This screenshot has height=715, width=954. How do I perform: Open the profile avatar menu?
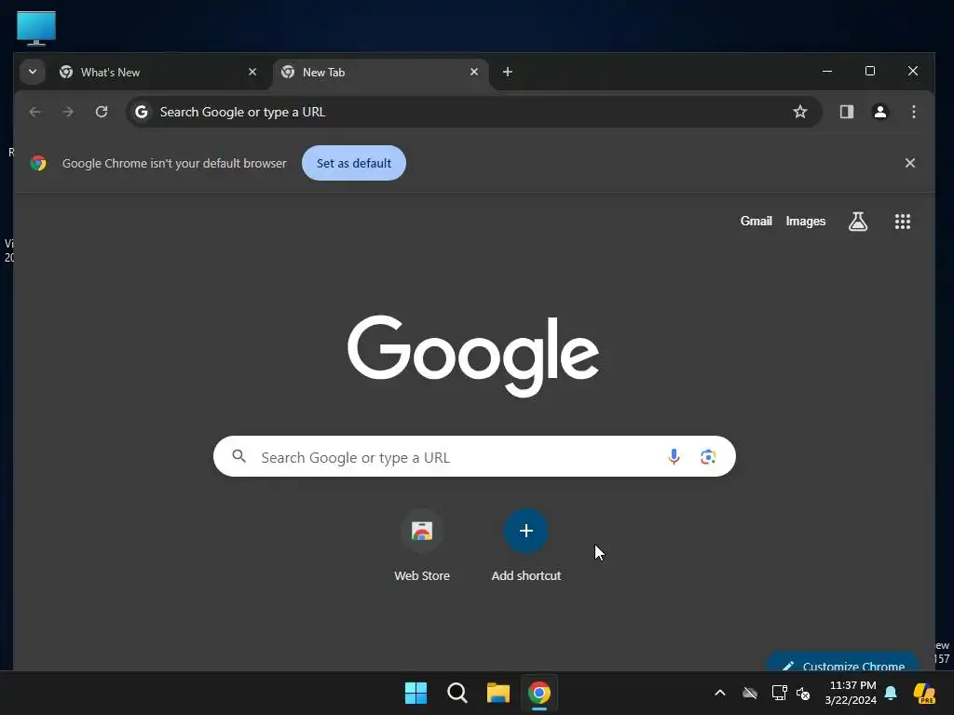(879, 112)
